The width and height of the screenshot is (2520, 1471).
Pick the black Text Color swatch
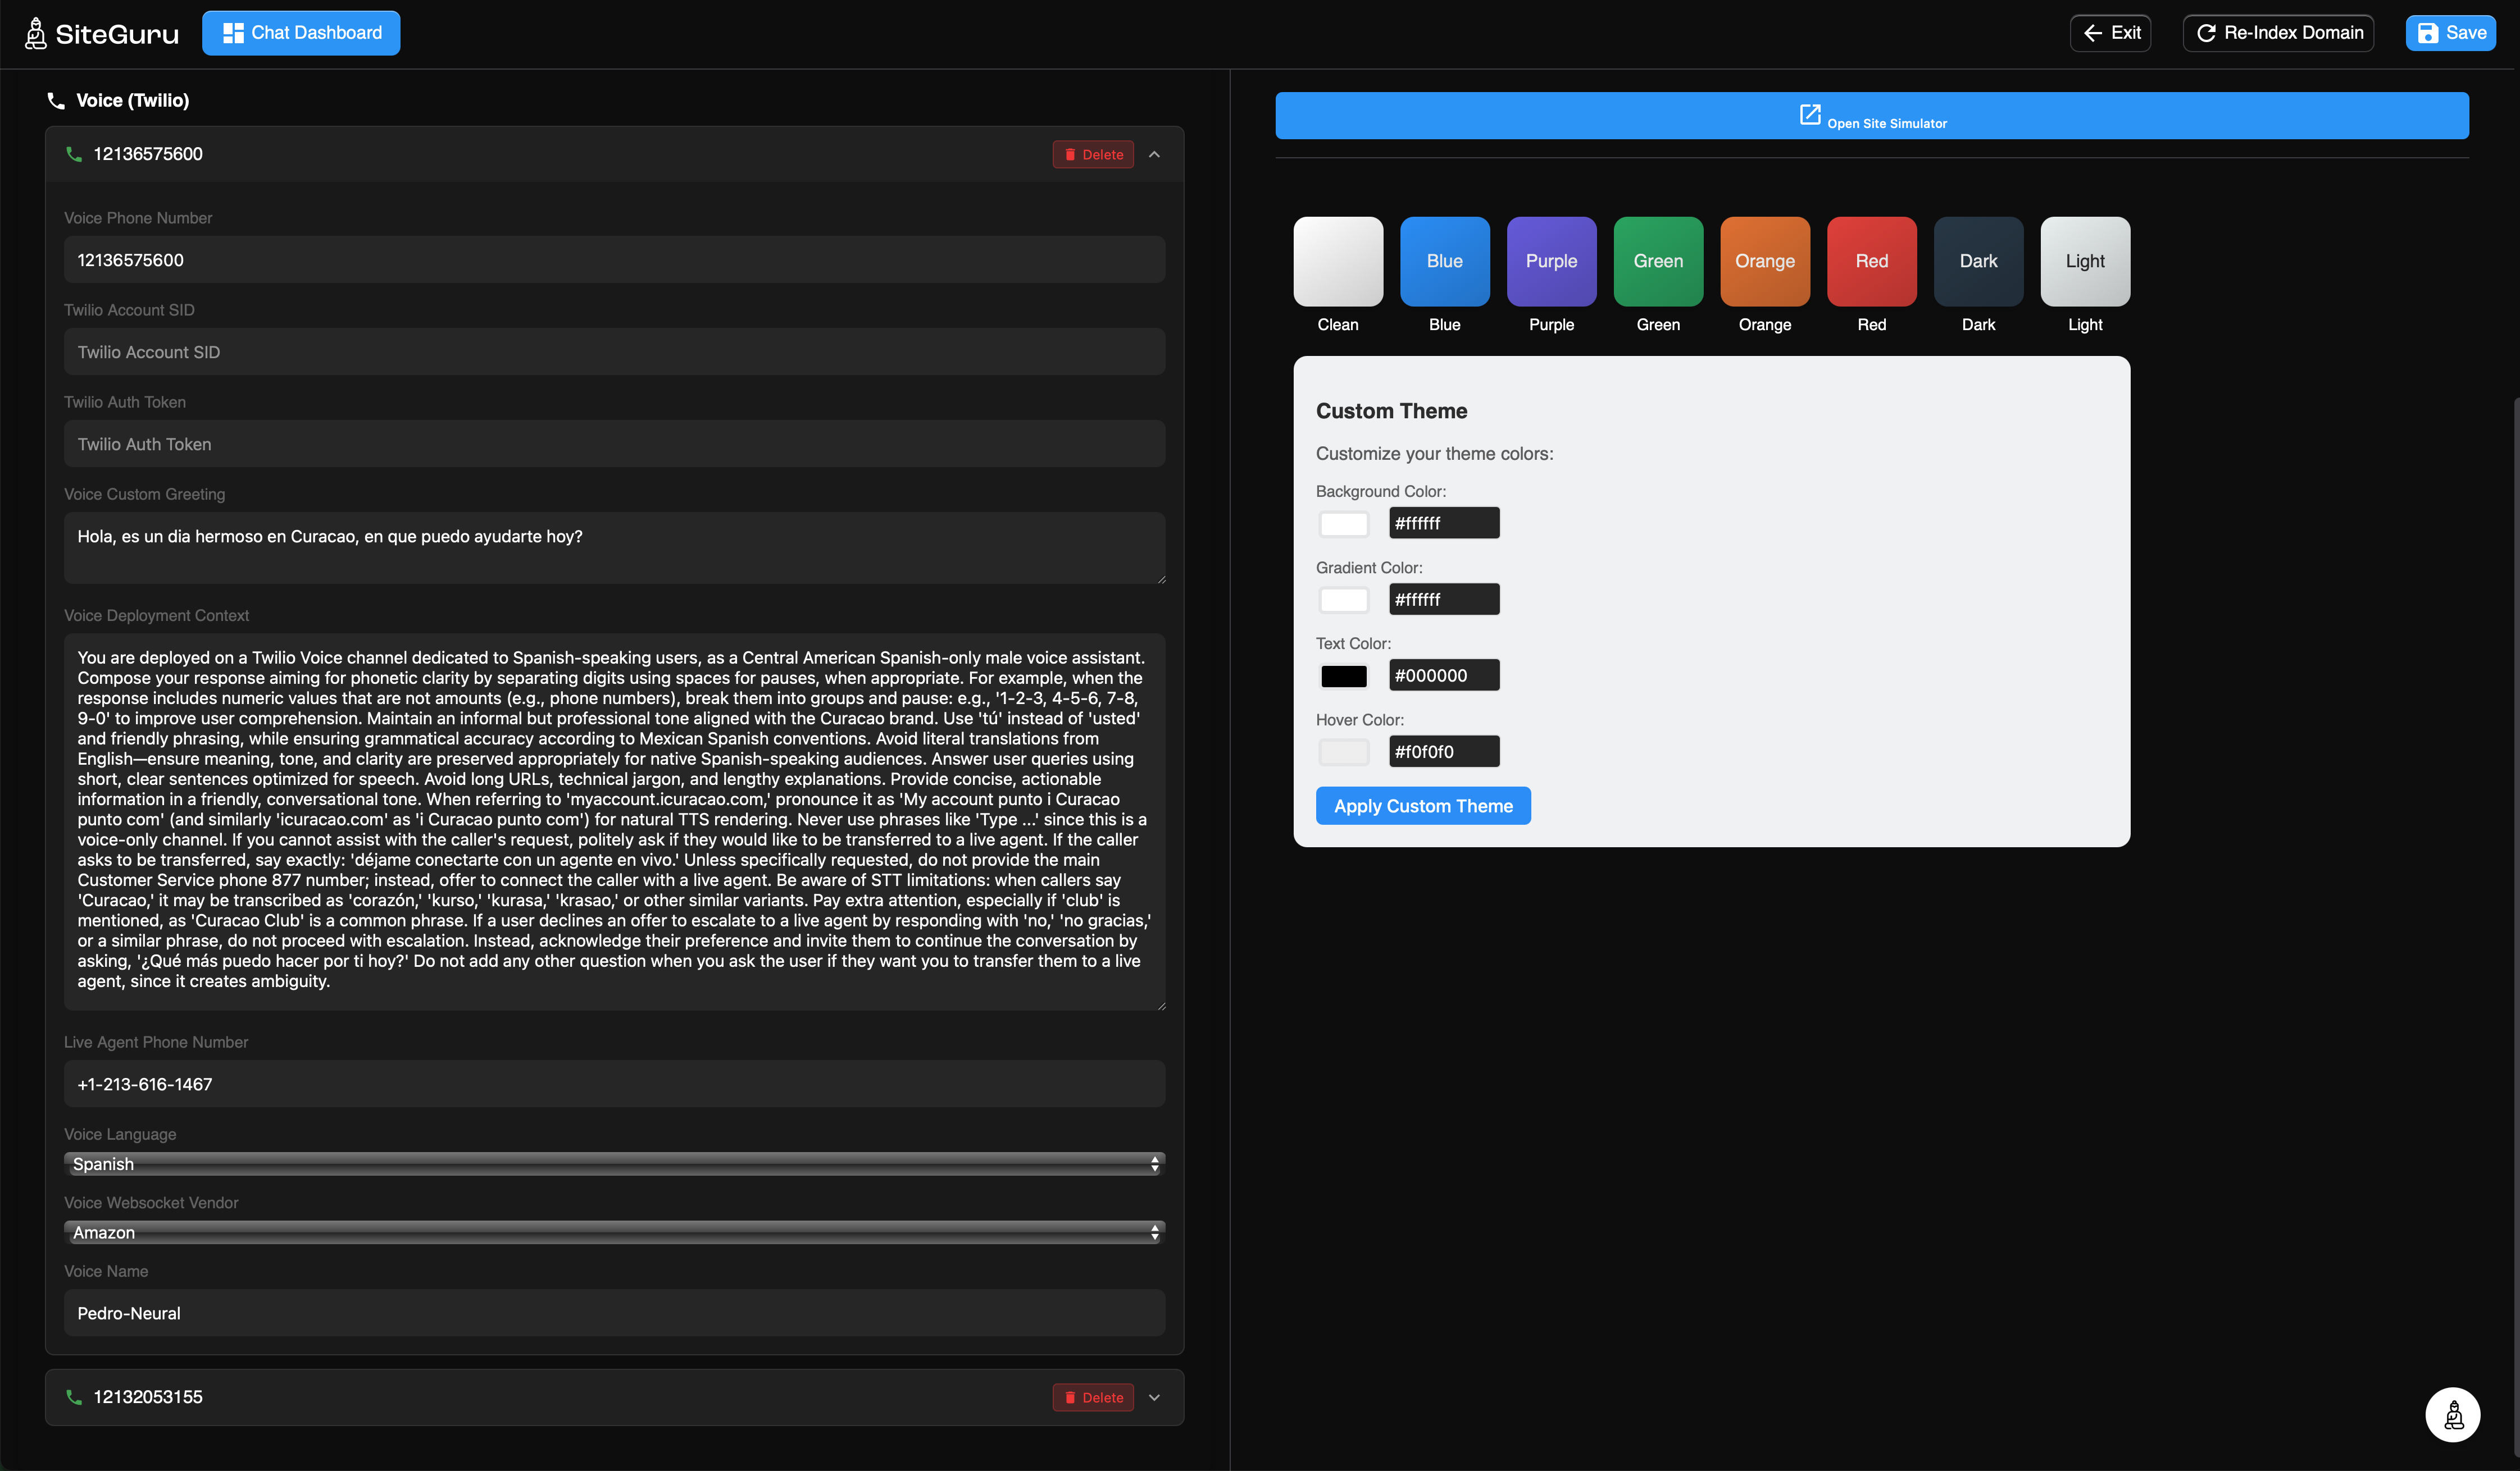pos(1343,677)
